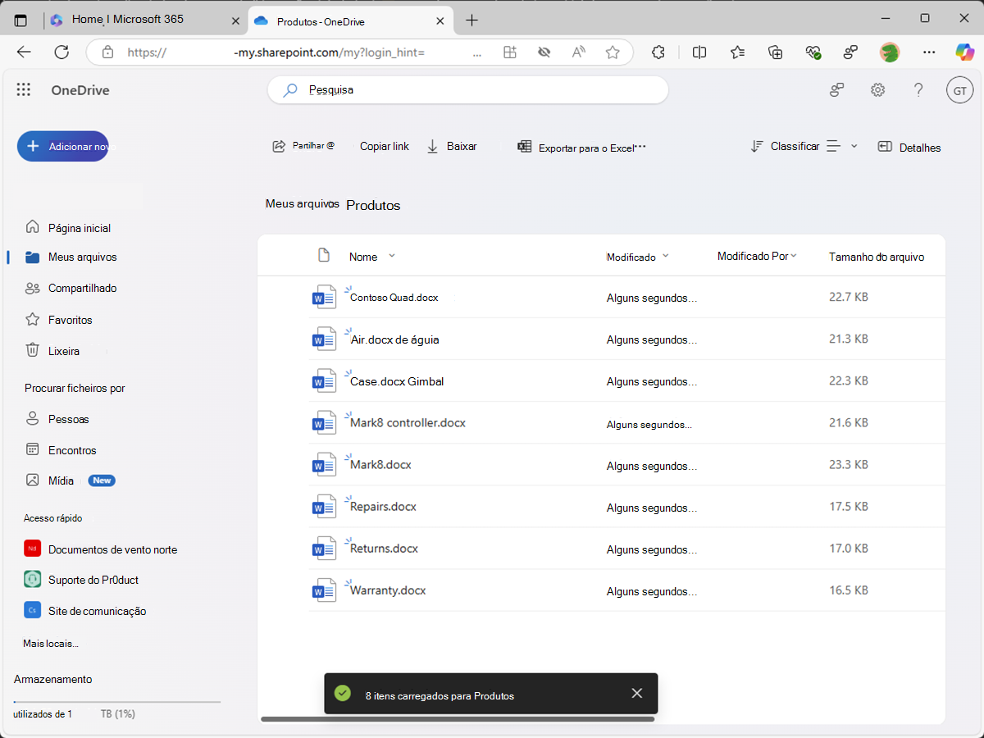Image resolution: width=984 pixels, height=738 pixels.
Task: Click the Adicionar novo button
Action: (x=62, y=146)
